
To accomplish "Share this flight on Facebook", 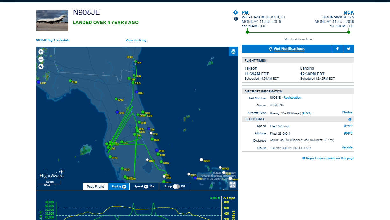I will (337, 49).
